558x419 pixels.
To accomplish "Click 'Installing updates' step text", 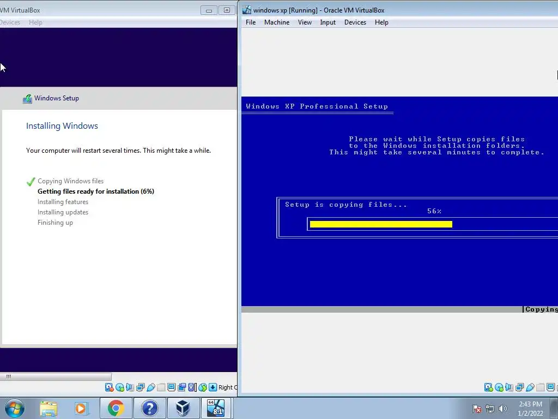I will (63, 212).
